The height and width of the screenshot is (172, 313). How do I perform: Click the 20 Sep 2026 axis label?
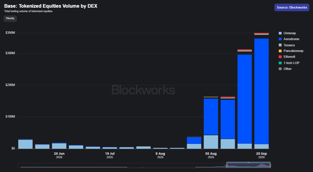(262, 155)
